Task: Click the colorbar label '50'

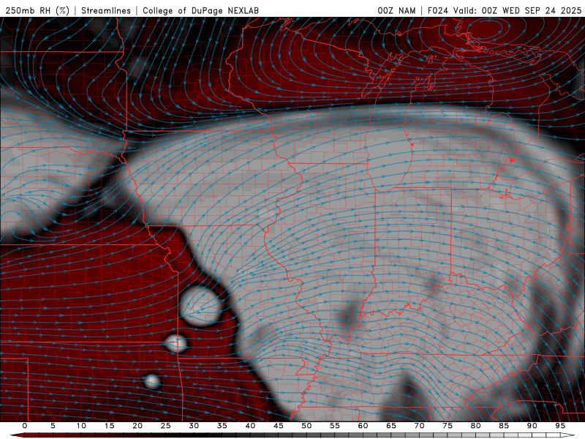Action: 306,426
